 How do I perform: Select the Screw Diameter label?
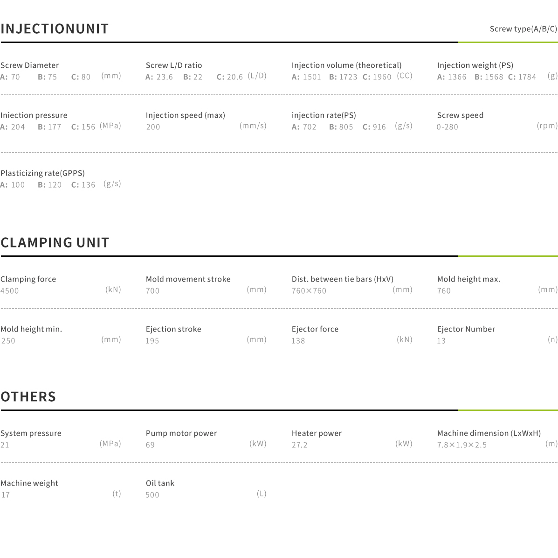point(30,65)
